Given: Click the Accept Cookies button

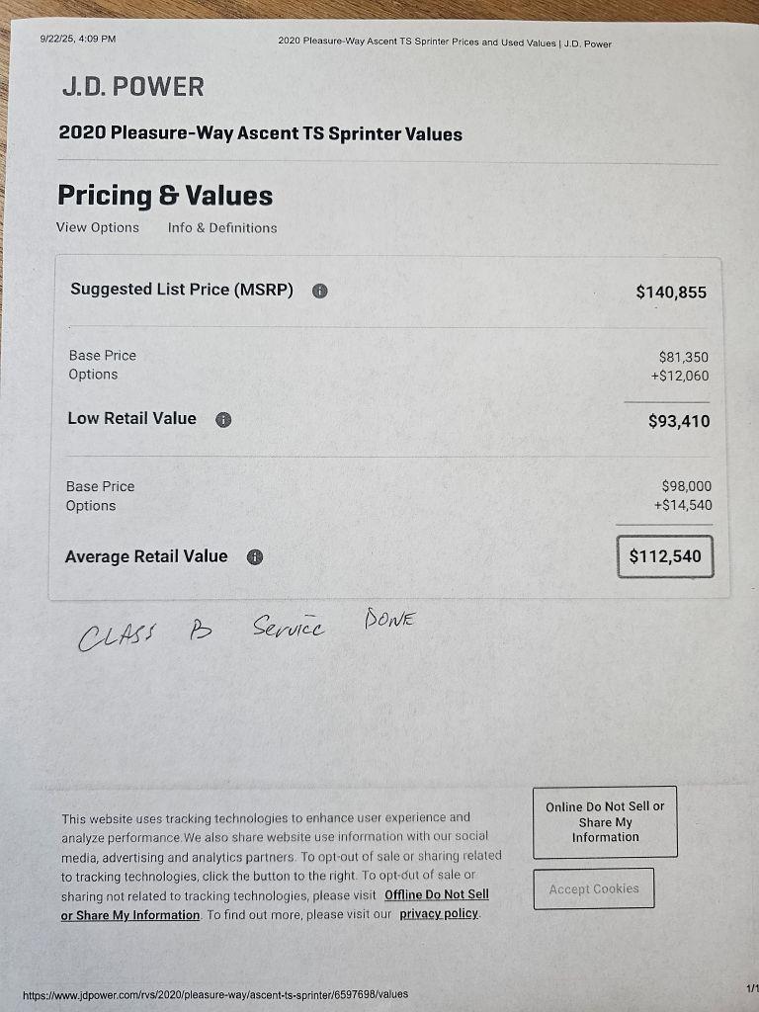Looking at the screenshot, I should pos(594,888).
